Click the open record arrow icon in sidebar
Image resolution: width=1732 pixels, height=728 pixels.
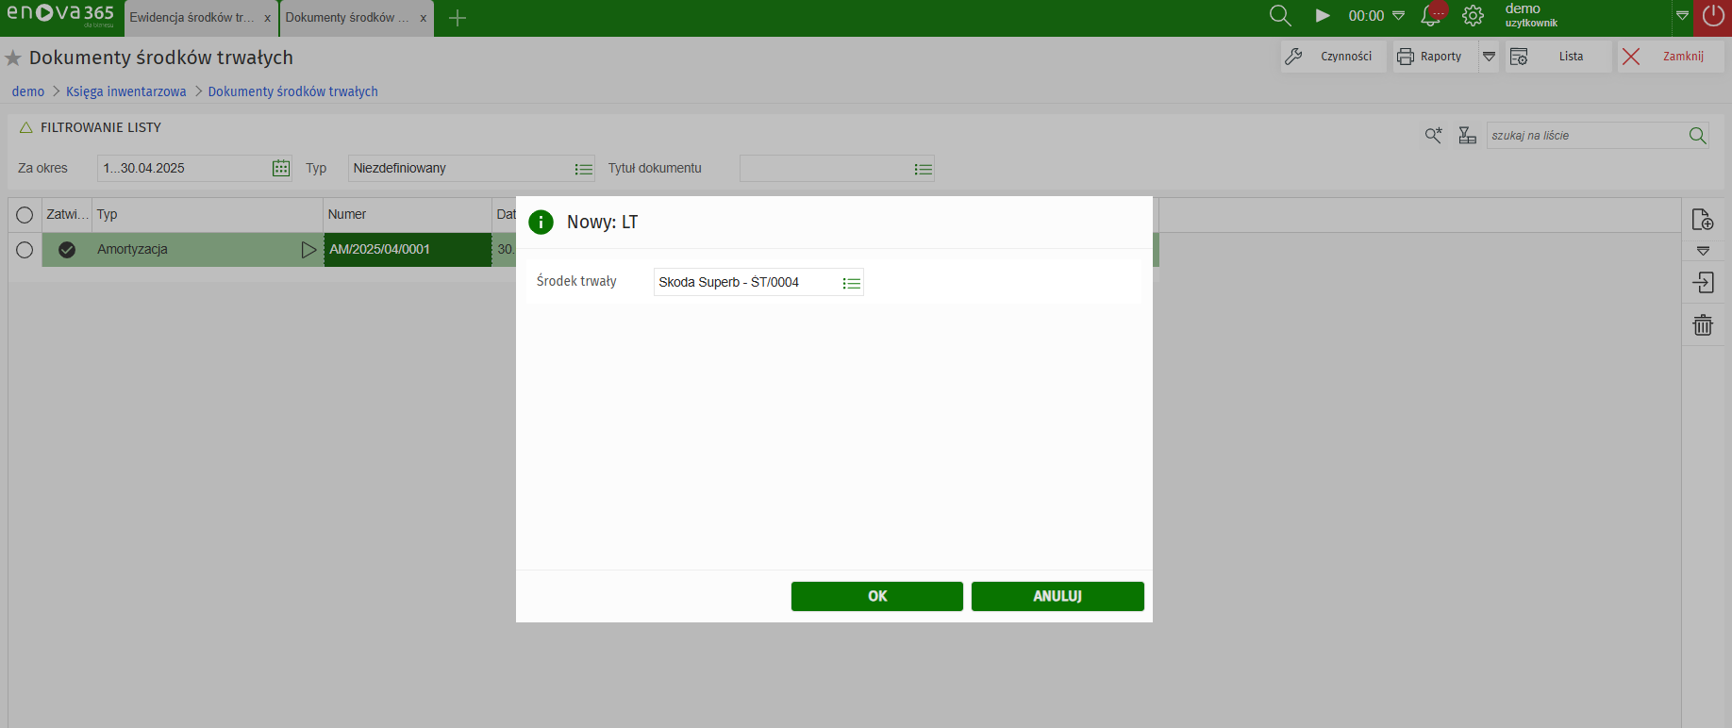(x=1703, y=283)
